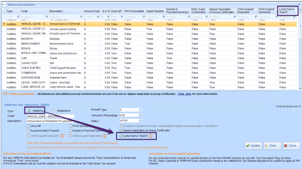302x169 pixels.
Task: Show info icon beside Lump Sum A, Type R
Action: point(151,136)
